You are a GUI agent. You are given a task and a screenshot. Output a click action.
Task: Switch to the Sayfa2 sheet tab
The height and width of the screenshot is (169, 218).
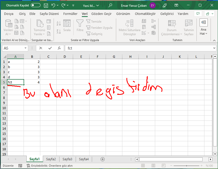pos(51,159)
